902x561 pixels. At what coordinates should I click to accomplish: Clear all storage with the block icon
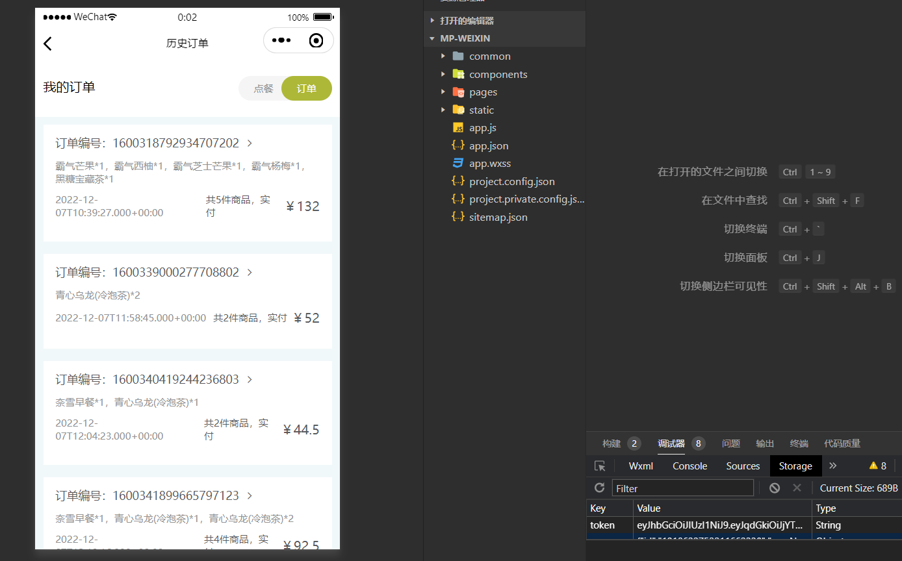pyautogui.click(x=774, y=488)
